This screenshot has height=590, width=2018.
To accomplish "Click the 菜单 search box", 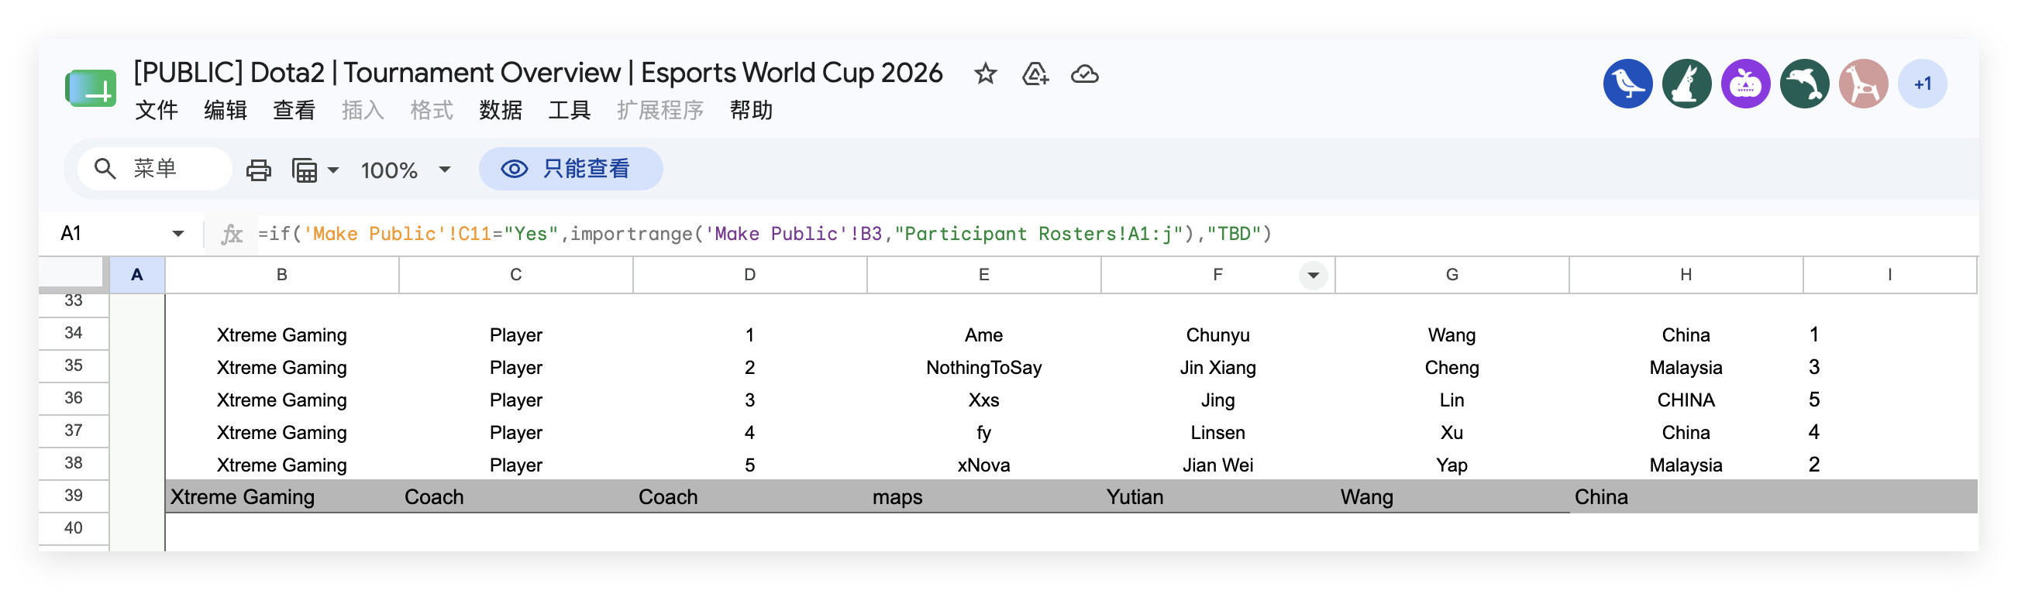I will (x=154, y=169).
